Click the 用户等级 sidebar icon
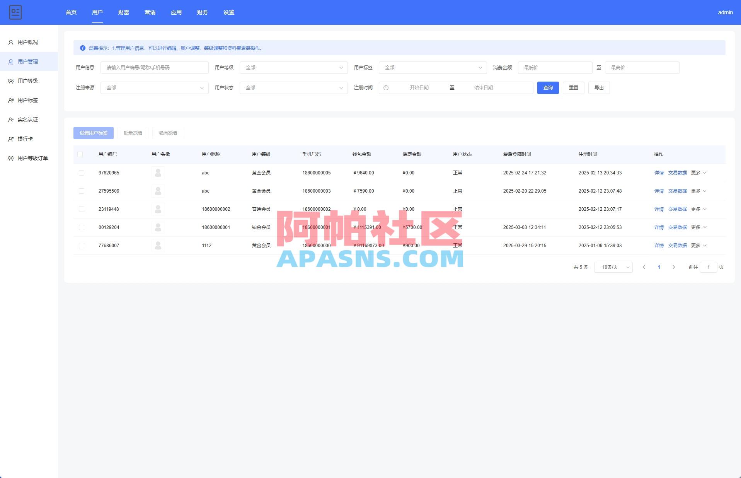The height and width of the screenshot is (478, 741). coord(10,81)
